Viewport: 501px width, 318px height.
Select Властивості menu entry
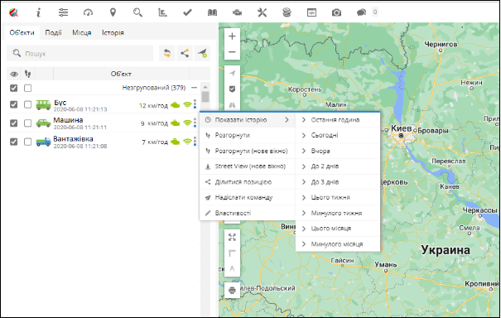[247, 213]
